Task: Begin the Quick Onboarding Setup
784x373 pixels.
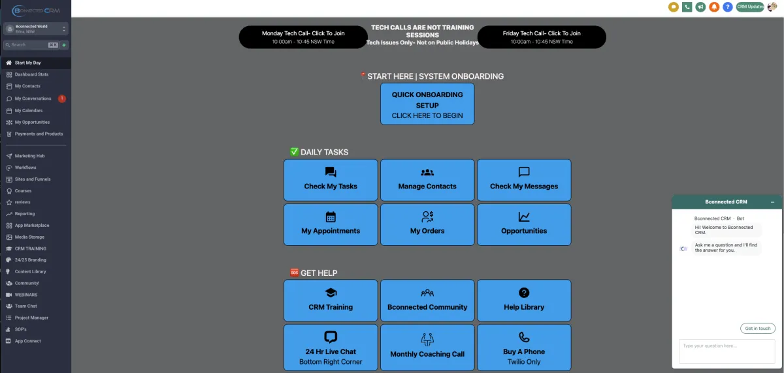Action: (x=427, y=104)
